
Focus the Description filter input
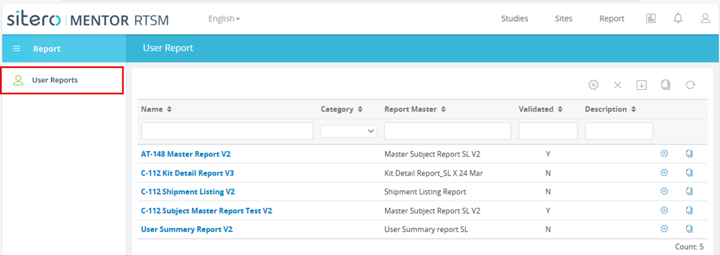click(619, 131)
